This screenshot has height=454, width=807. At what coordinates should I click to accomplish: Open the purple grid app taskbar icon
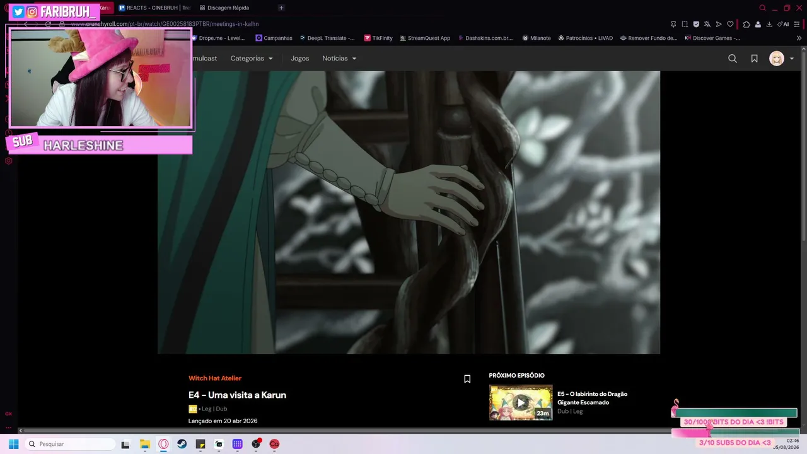click(x=237, y=444)
